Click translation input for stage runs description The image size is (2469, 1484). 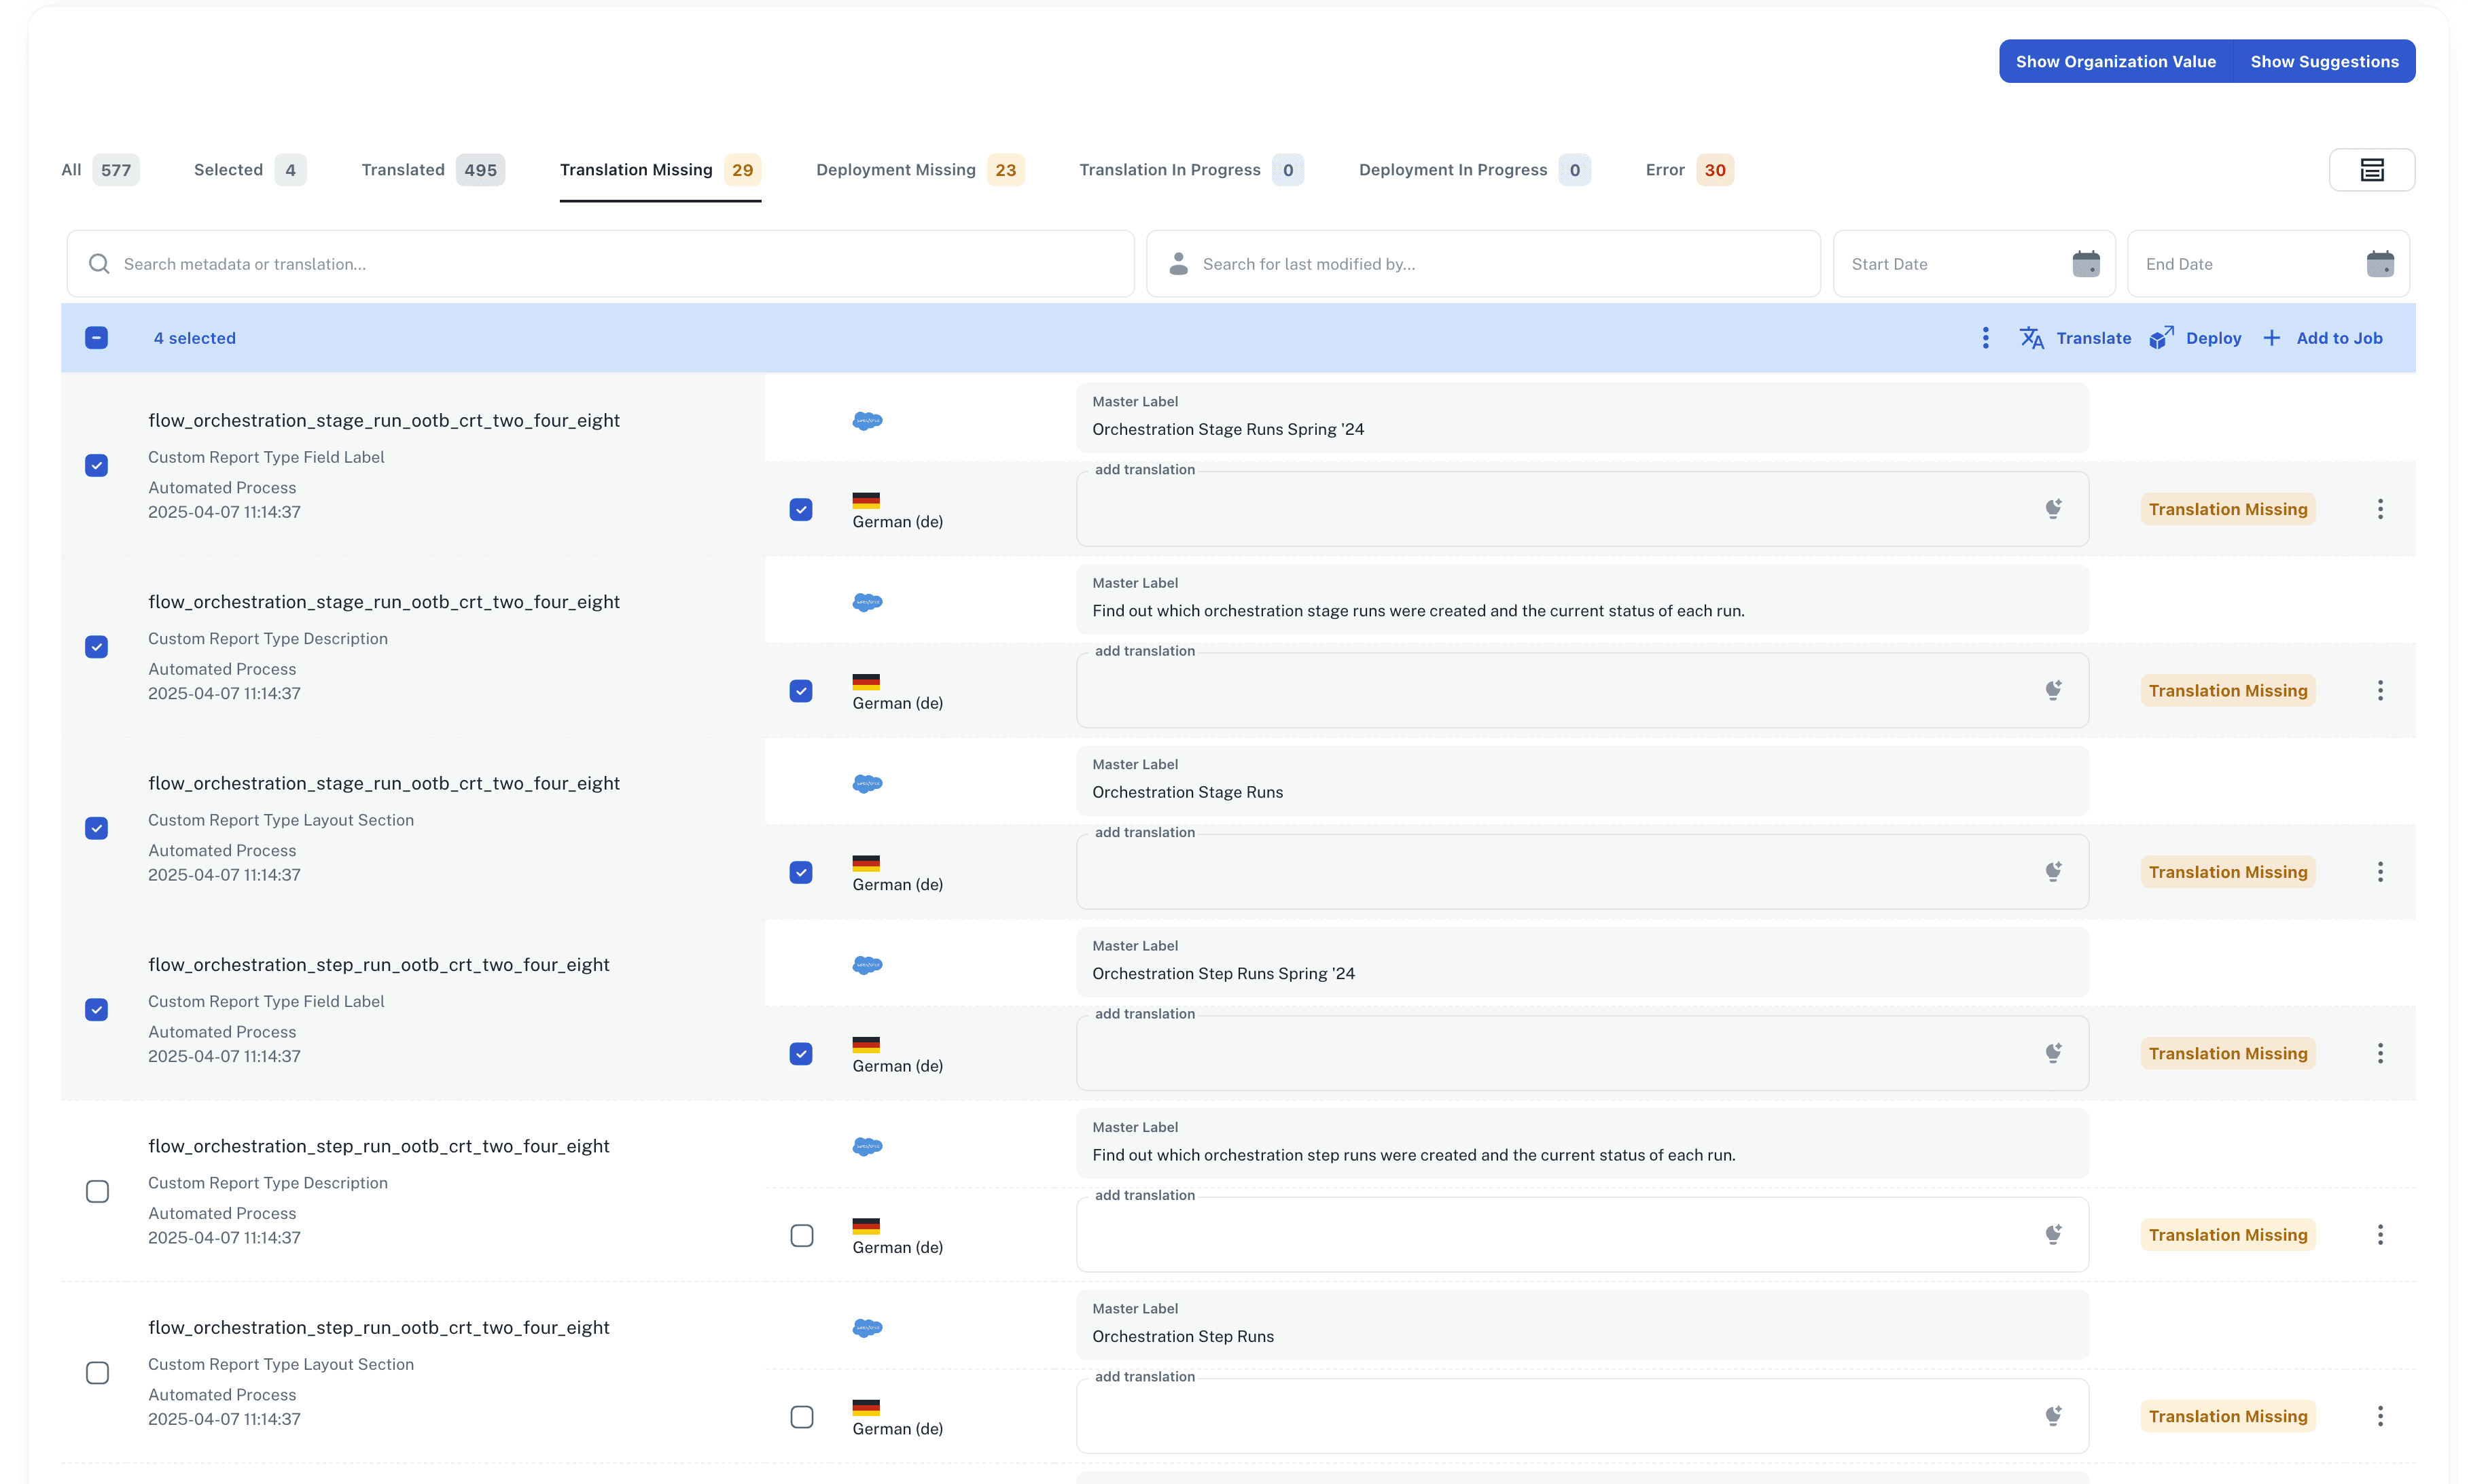click(x=1582, y=690)
